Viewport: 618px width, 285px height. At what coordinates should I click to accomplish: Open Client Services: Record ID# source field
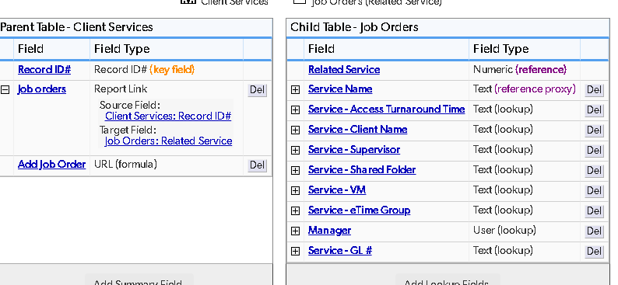pos(168,116)
